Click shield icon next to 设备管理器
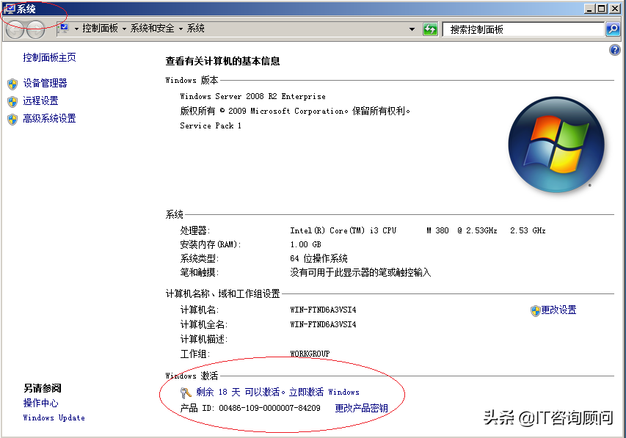Viewport: 626px width, 438px height. pos(12,84)
